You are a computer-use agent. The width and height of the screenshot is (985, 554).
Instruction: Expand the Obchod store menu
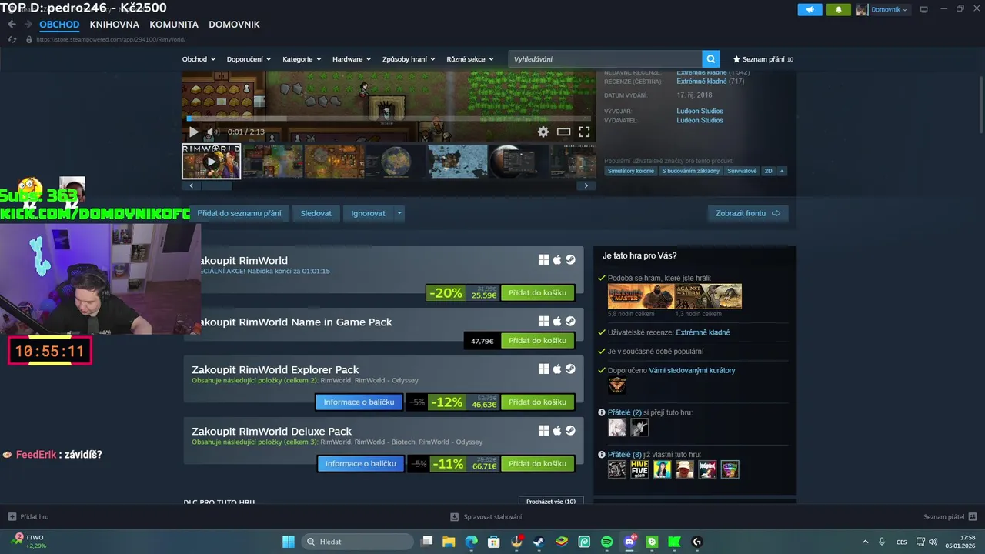(199, 59)
